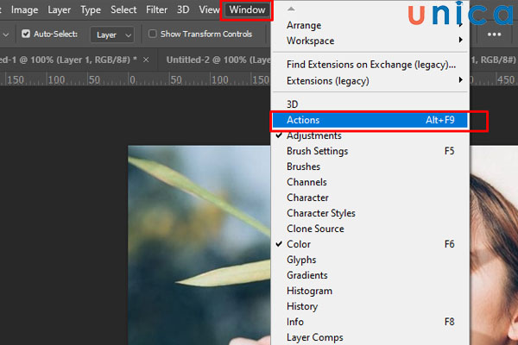518x345 pixels.
Task: Toggle the Auto-Select checkbox
Action: (26, 34)
